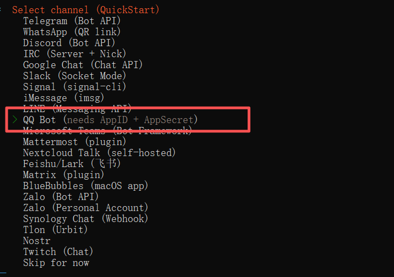Select iMessage (imsg) channel
The height and width of the screenshot is (277, 394).
coord(63,98)
